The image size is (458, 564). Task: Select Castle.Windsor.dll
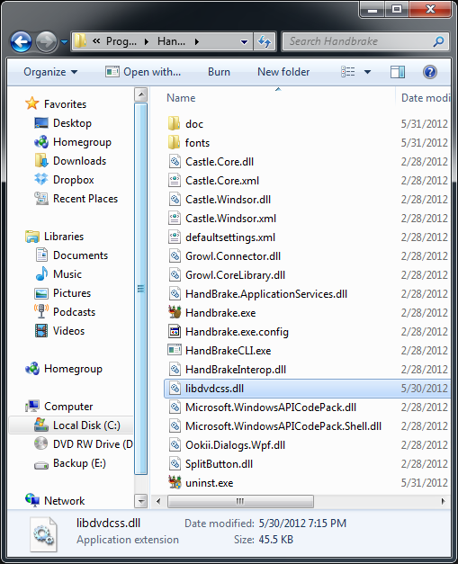(x=228, y=200)
